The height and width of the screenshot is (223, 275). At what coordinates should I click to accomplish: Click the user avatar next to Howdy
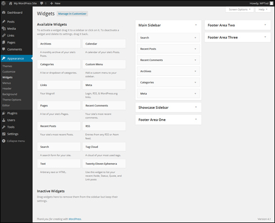[272, 3]
